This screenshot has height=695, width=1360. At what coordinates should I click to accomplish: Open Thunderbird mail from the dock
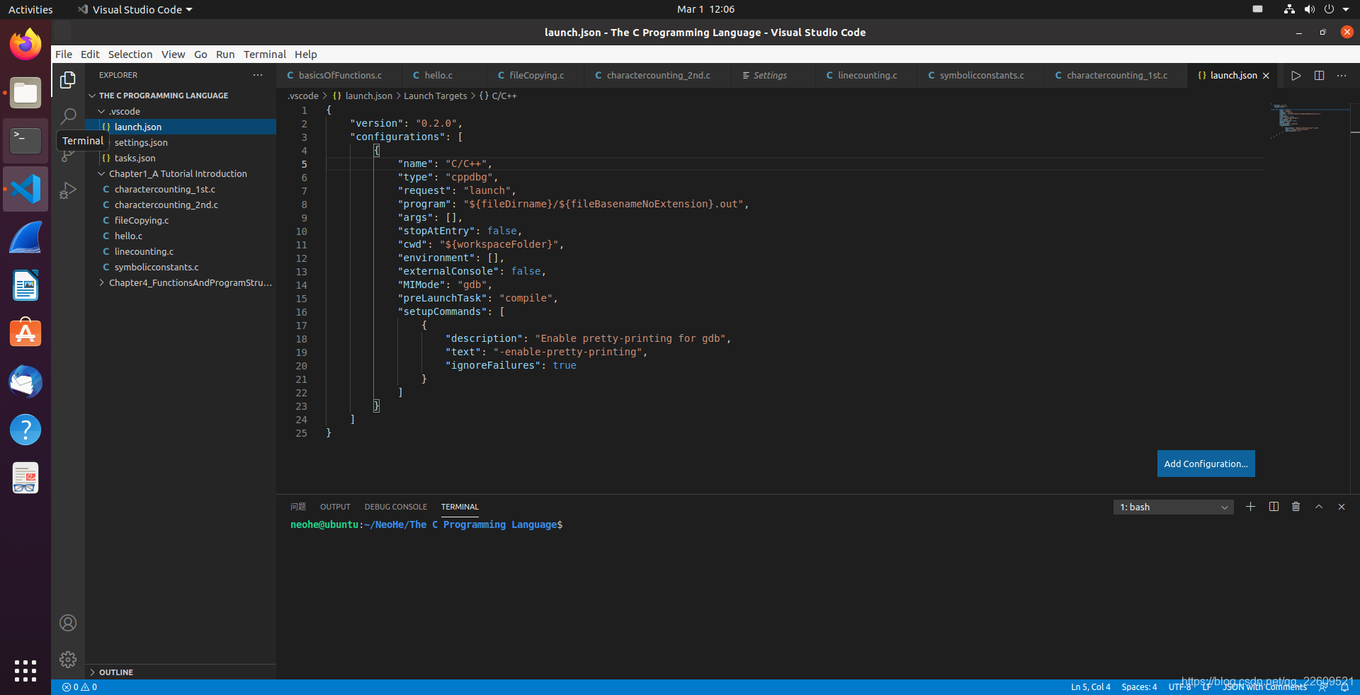(25, 381)
